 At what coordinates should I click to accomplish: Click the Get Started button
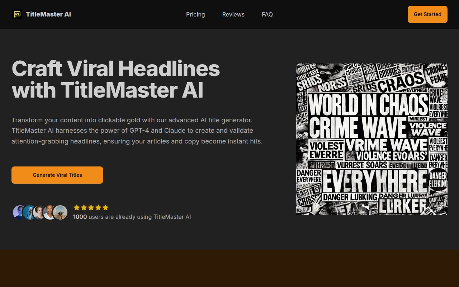click(x=427, y=14)
